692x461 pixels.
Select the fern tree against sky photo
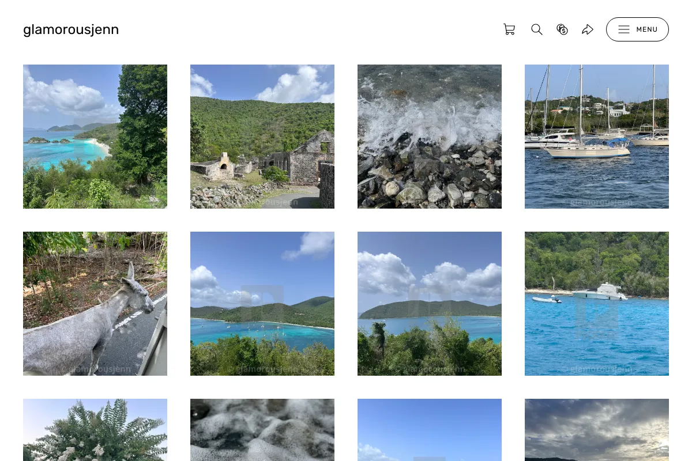[95, 430]
